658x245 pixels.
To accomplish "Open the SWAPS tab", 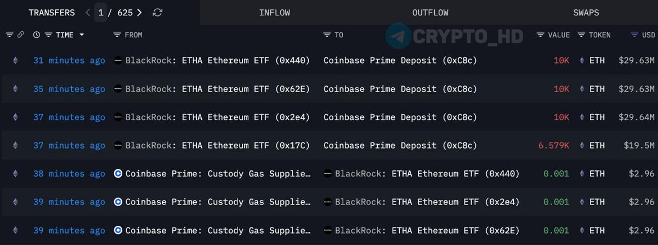I will pos(586,12).
